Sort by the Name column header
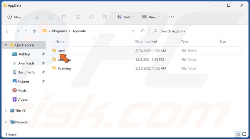The width and height of the screenshot is (250, 139). 60,41
